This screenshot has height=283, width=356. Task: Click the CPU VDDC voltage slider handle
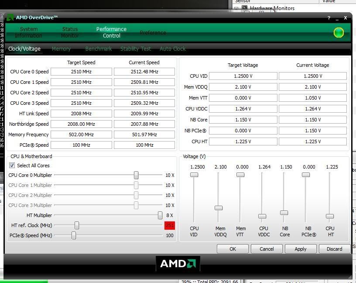tap(262, 216)
